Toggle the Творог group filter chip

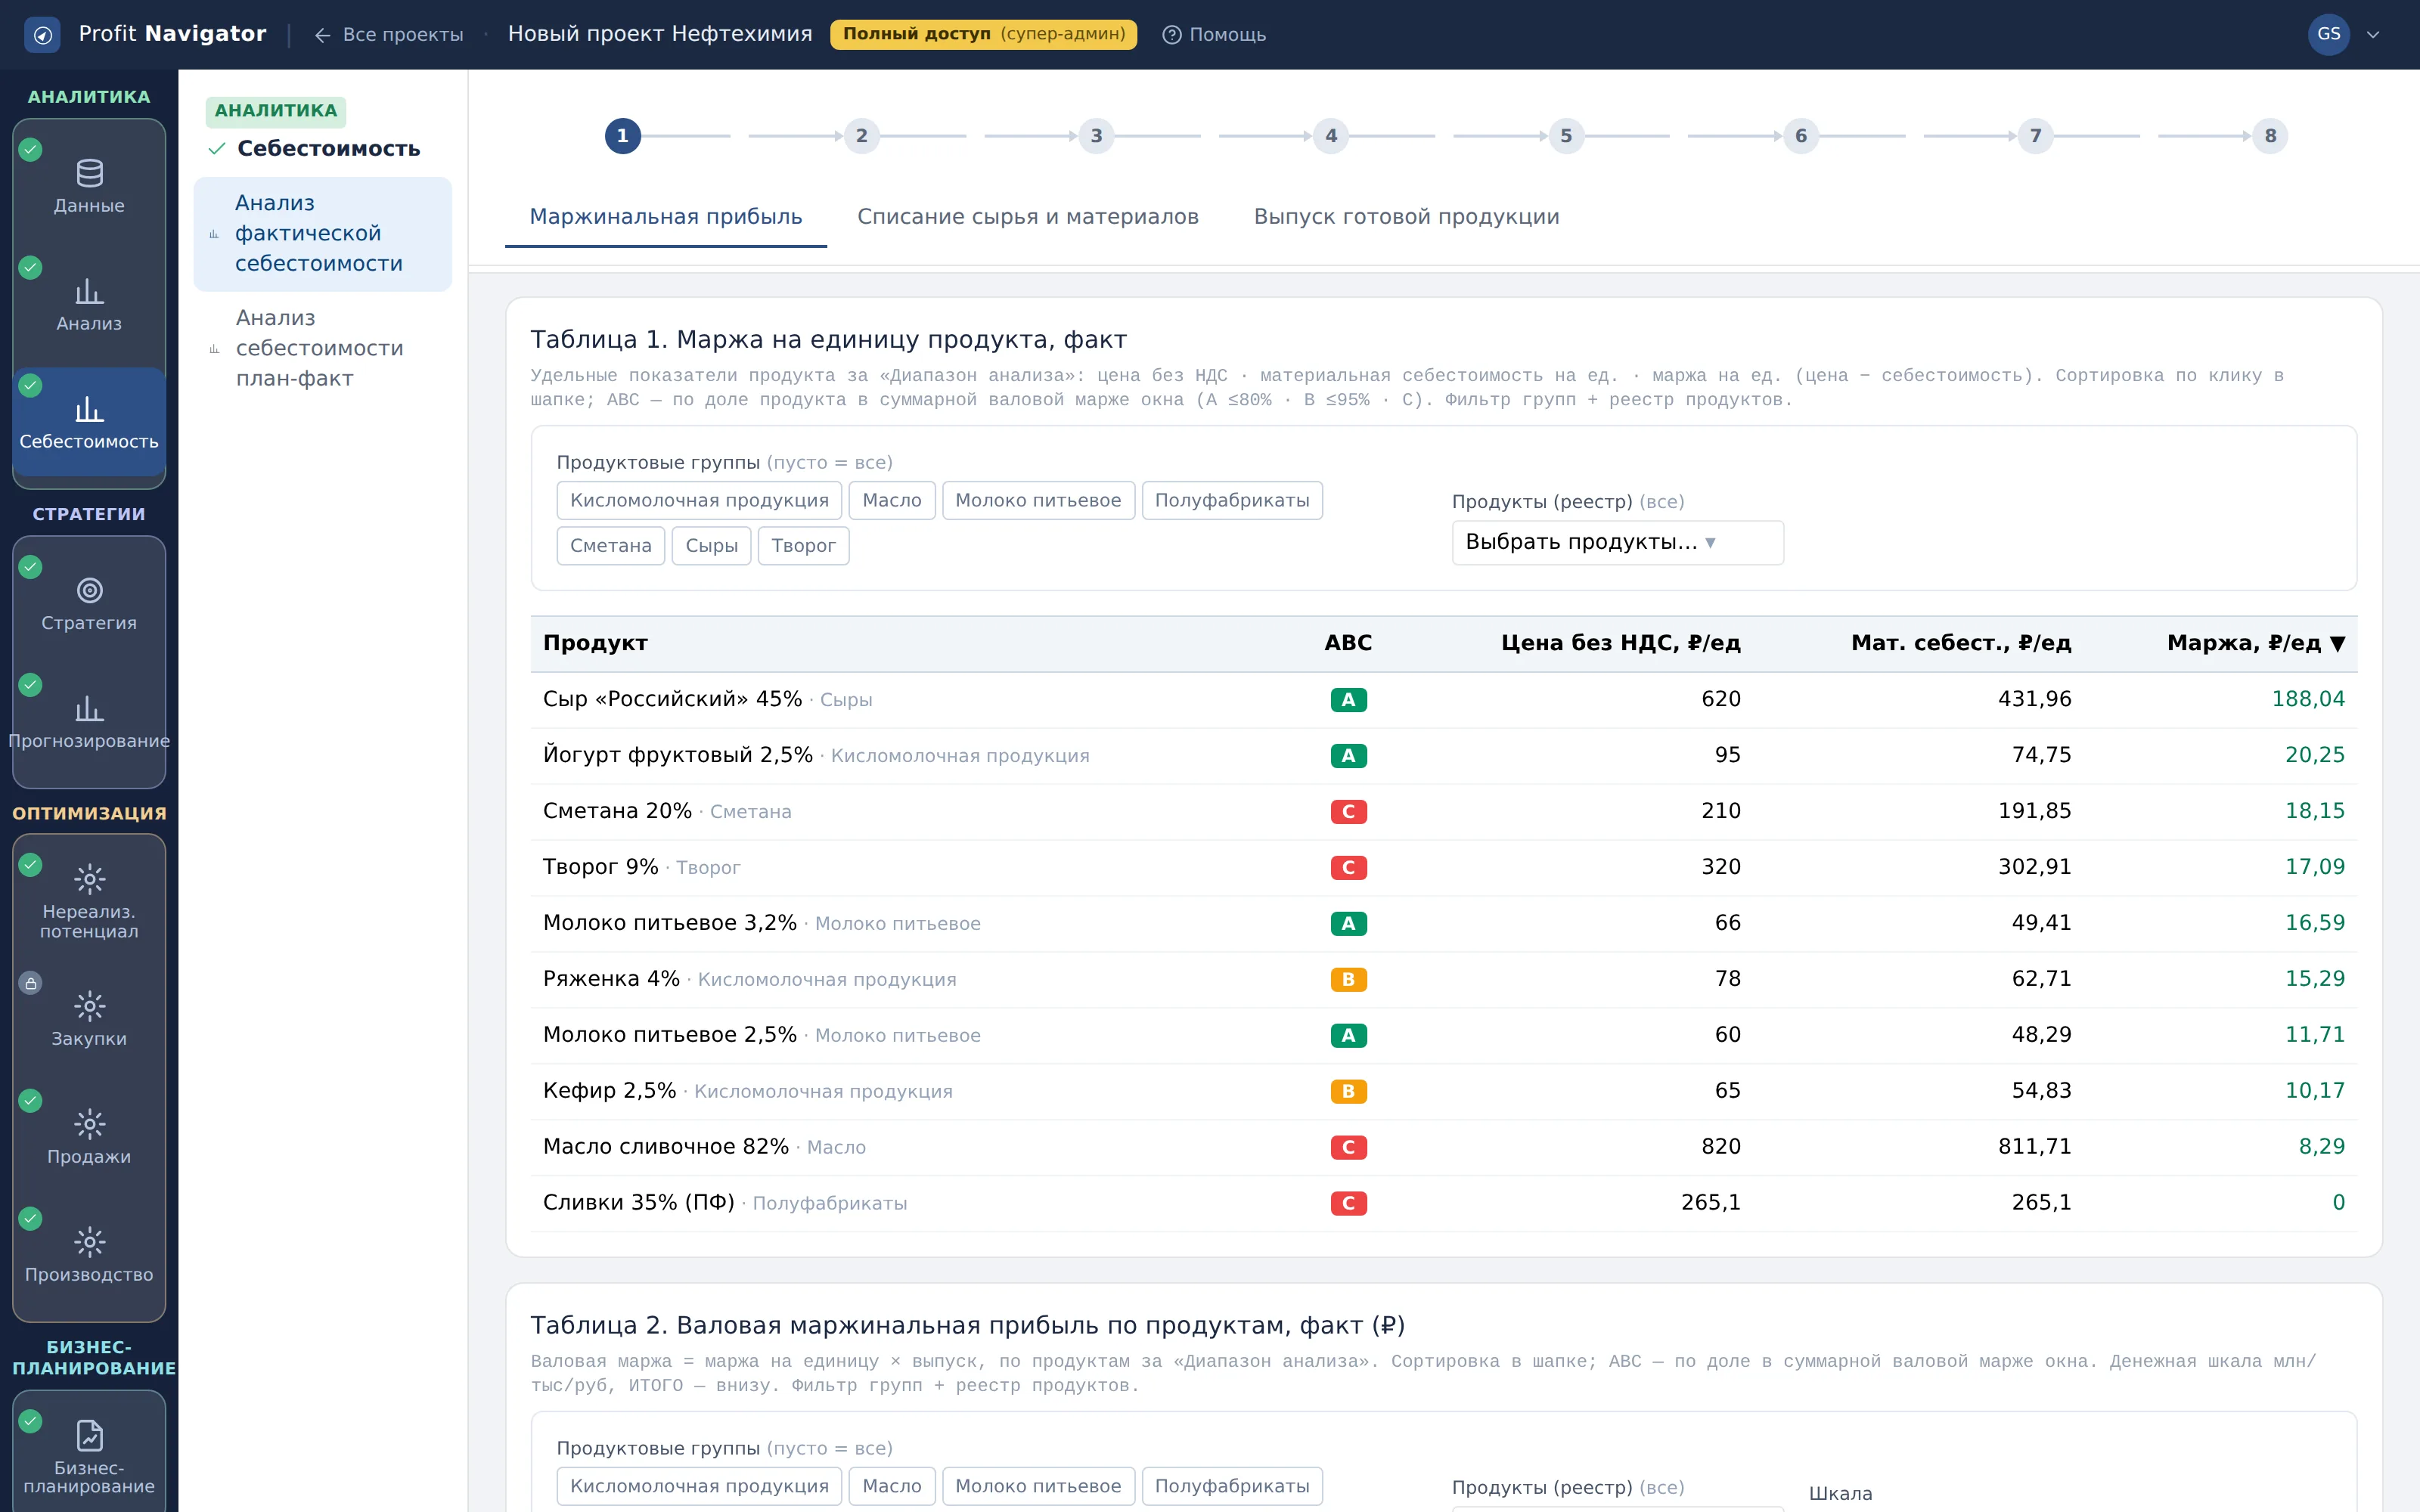[x=803, y=545]
